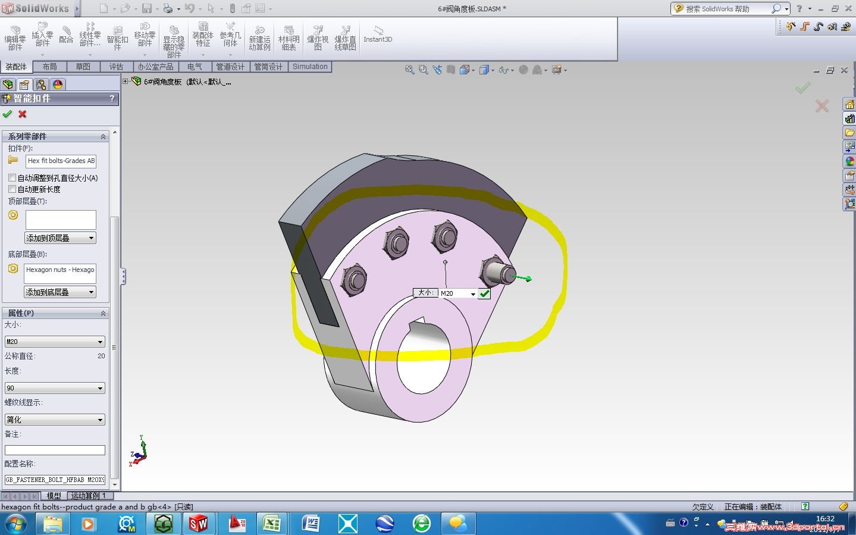856x535 pixels.
Task: Open FeatureManager design tree tab
Action: click(8, 85)
